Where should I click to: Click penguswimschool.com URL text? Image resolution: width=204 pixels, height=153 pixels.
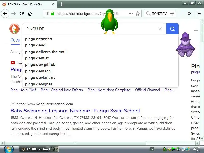(x=45, y=104)
